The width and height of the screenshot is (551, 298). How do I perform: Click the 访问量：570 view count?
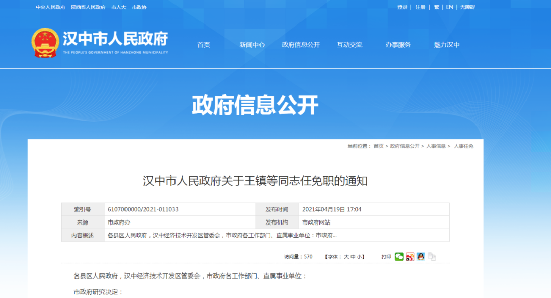pyautogui.click(x=298, y=257)
